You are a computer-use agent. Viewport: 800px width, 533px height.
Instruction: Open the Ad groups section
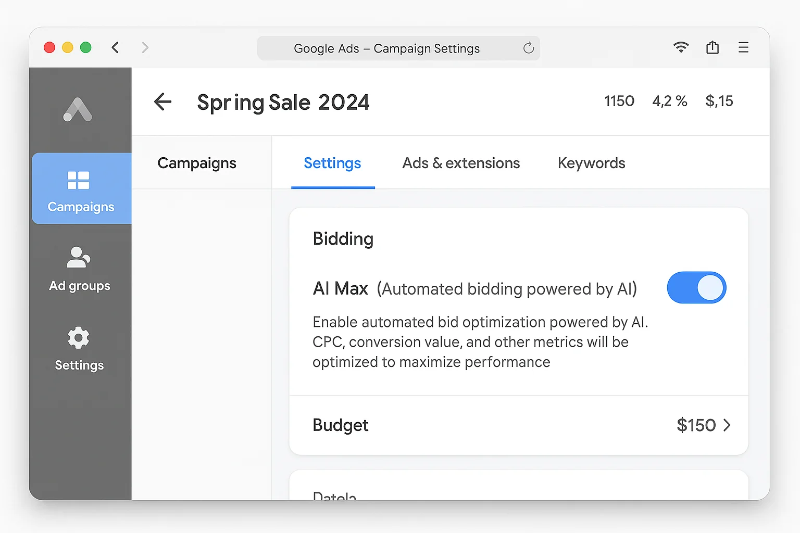[79, 268]
